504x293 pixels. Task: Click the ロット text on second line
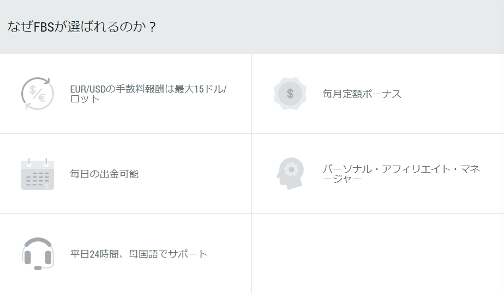point(85,99)
